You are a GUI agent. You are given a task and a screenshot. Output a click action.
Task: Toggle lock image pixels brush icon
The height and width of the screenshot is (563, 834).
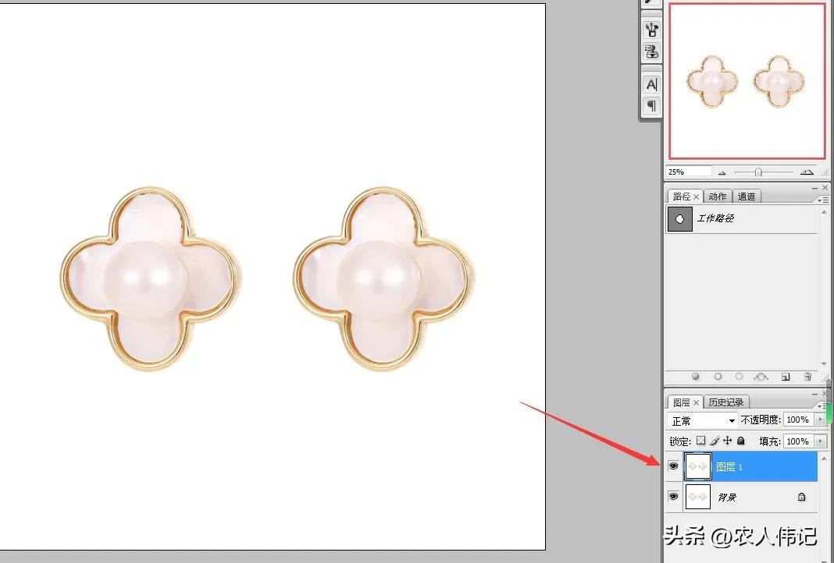715,441
